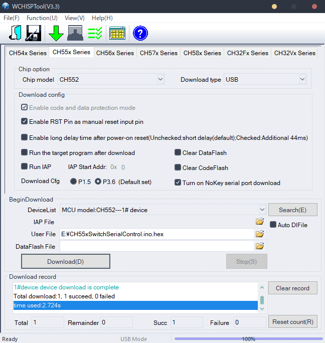Select the P3.6 default download radio
This screenshot has height=343, width=325.
pyautogui.click(x=98, y=182)
